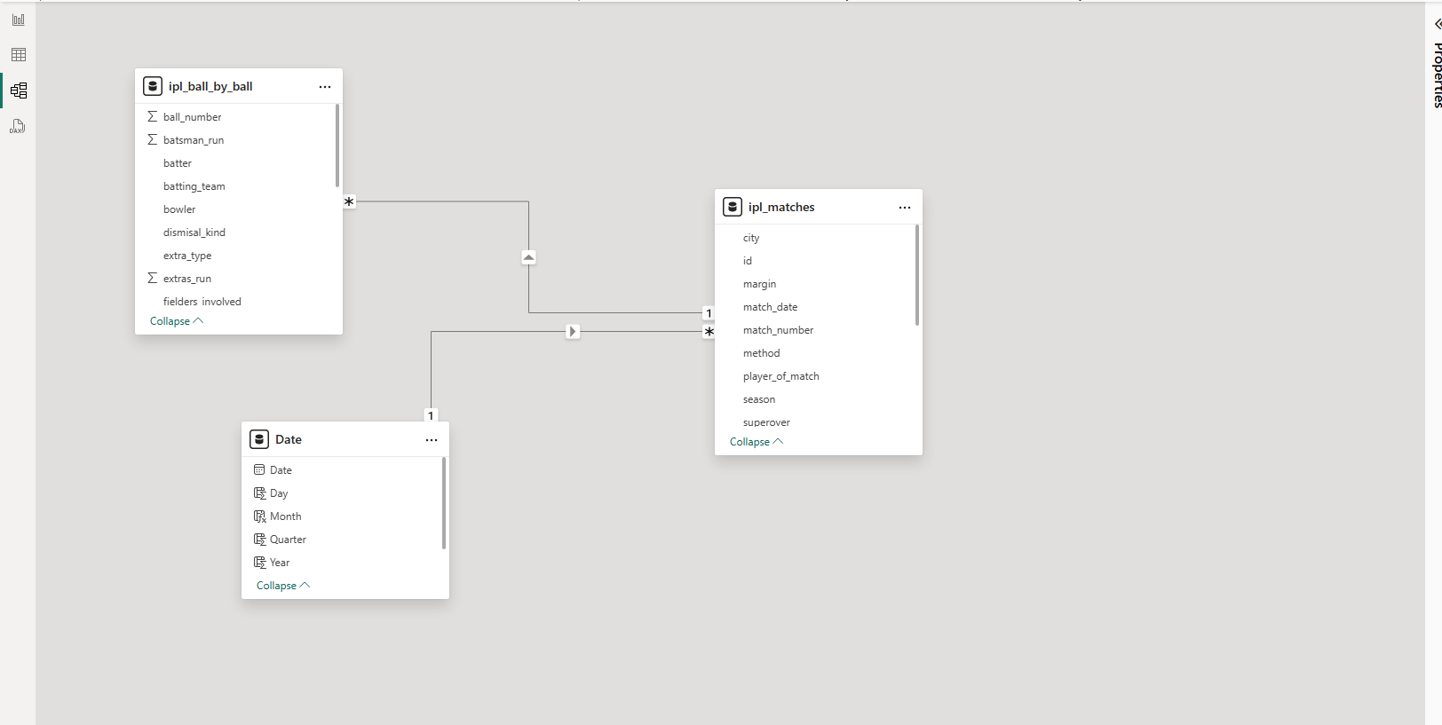
Task: Select the Model view icon
Action: point(18,91)
